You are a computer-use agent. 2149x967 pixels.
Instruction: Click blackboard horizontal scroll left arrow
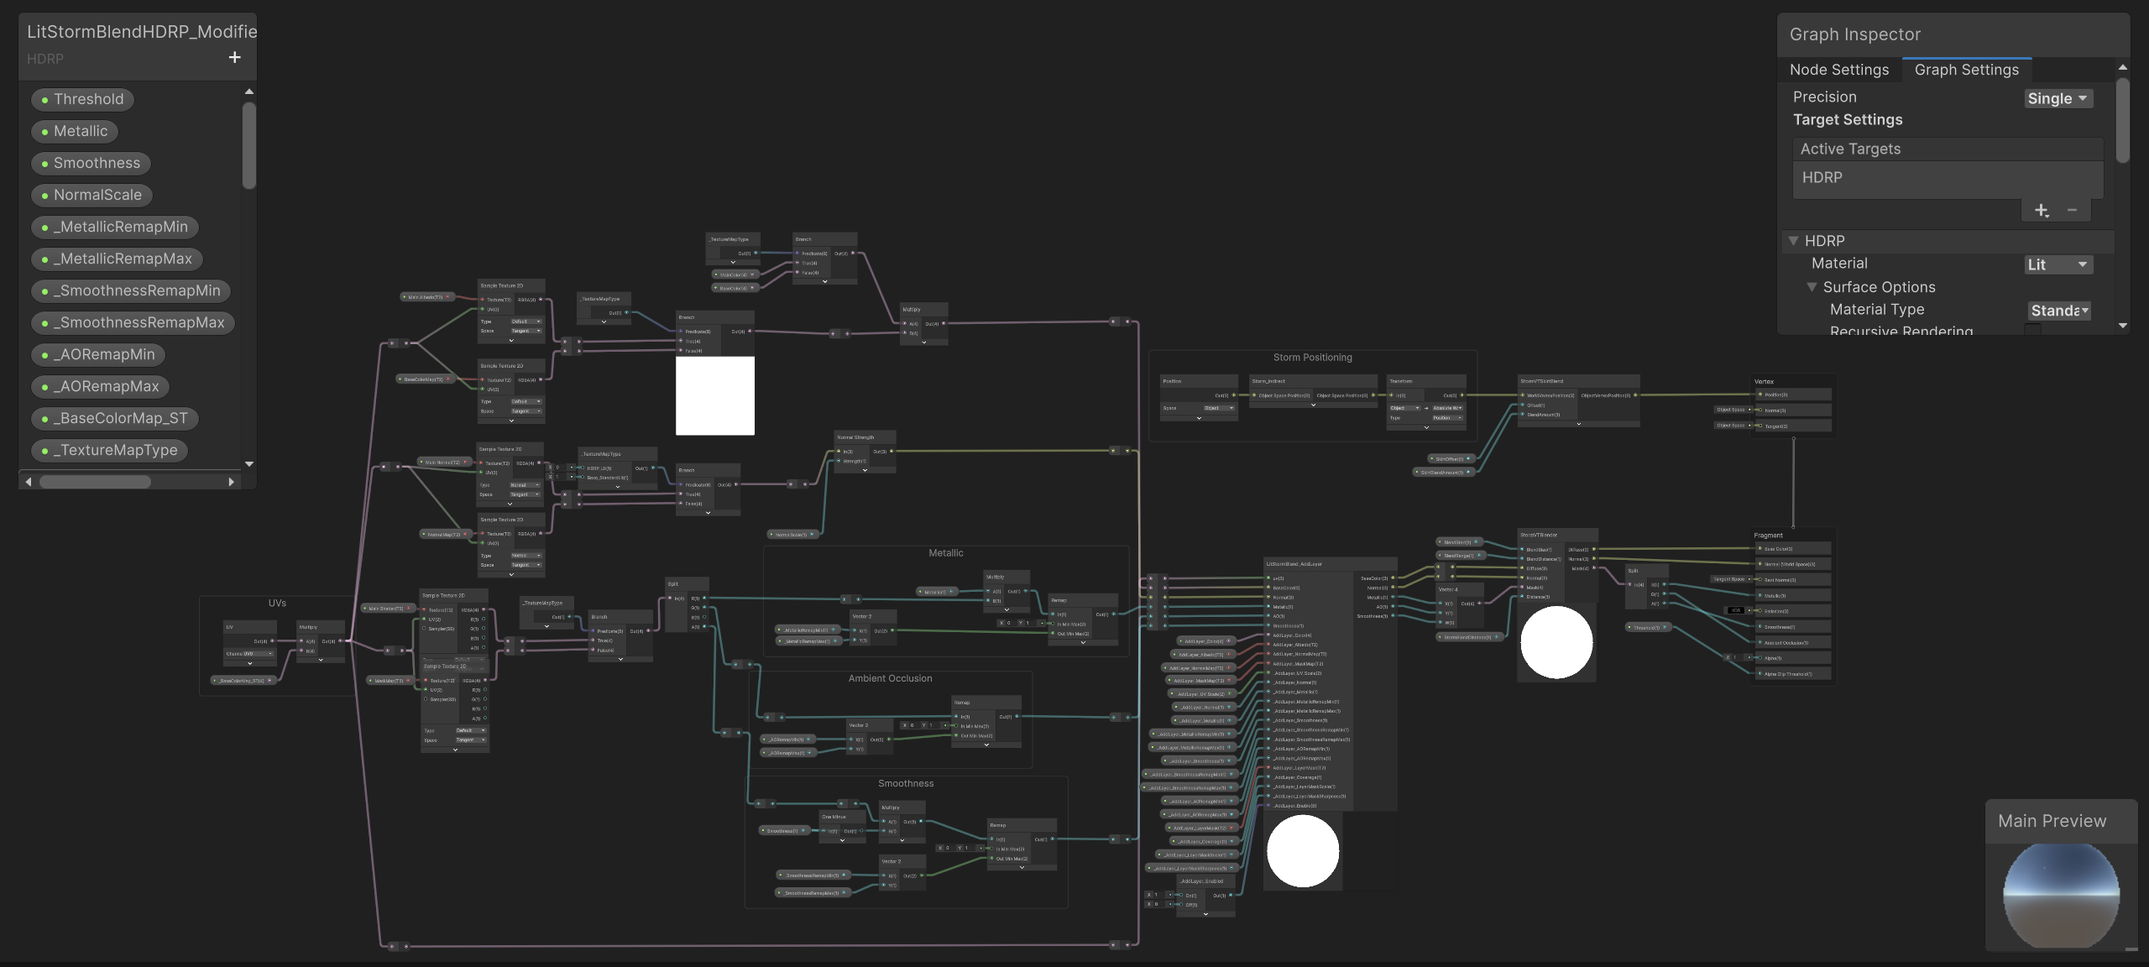click(x=29, y=482)
